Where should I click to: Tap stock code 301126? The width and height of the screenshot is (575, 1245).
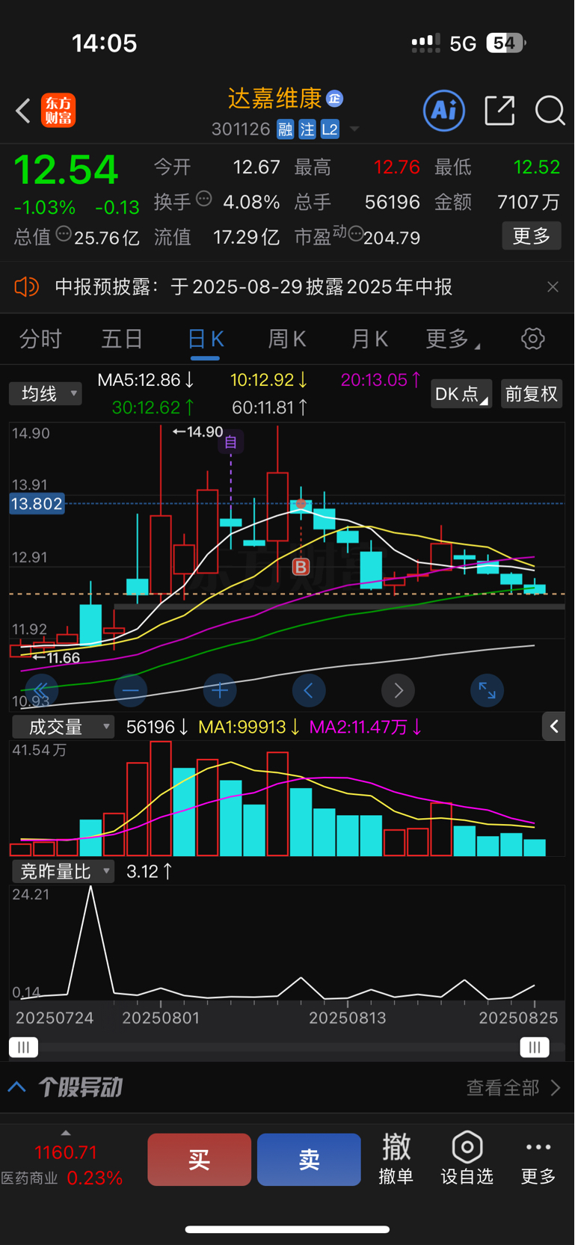[x=241, y=129]
